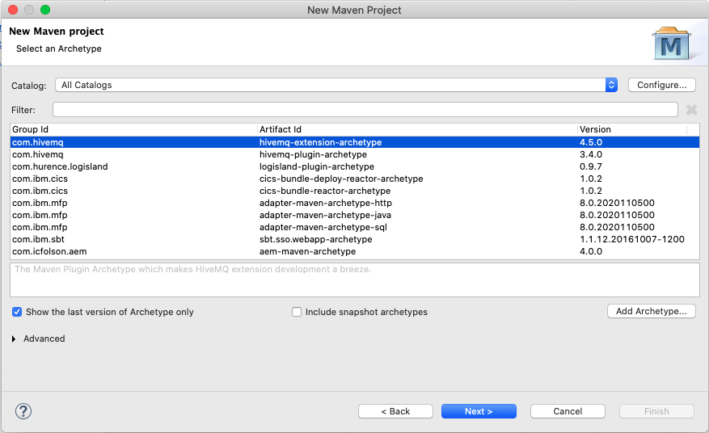Cancel the New Maven Project wizard

(568, 411)
